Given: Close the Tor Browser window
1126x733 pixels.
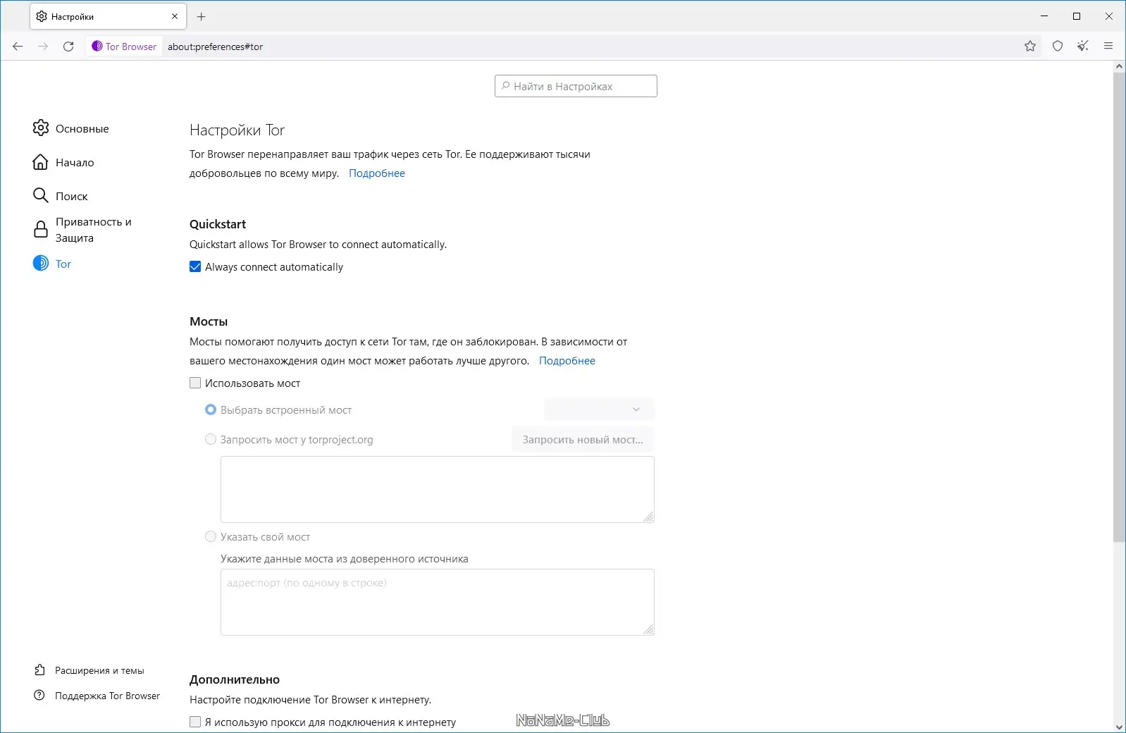Looking at the screenshot, I should tap(1109, 16).
